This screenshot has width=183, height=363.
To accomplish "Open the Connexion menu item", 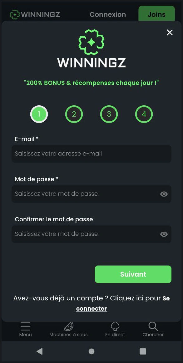I will [x=107, y=14].
